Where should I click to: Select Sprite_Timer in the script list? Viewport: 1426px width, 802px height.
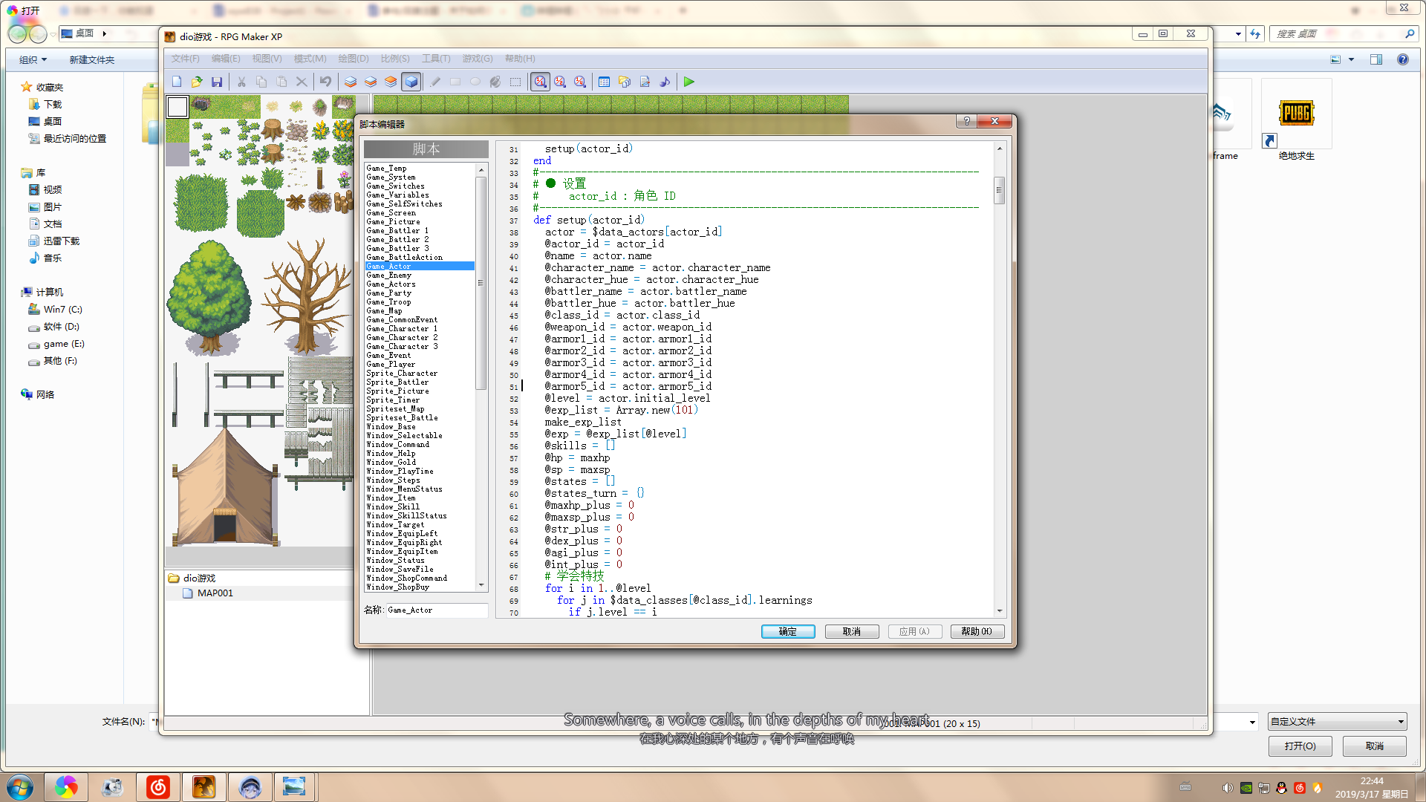click(x=420, y=400)
